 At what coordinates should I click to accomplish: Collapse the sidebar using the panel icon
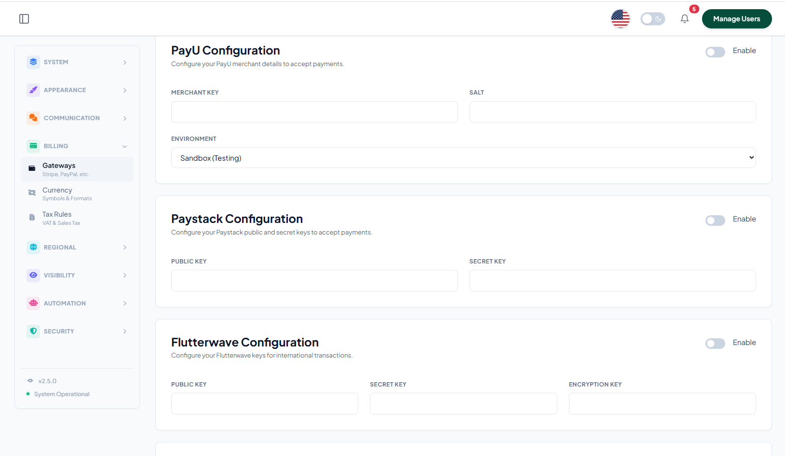(x=24, y=18)
